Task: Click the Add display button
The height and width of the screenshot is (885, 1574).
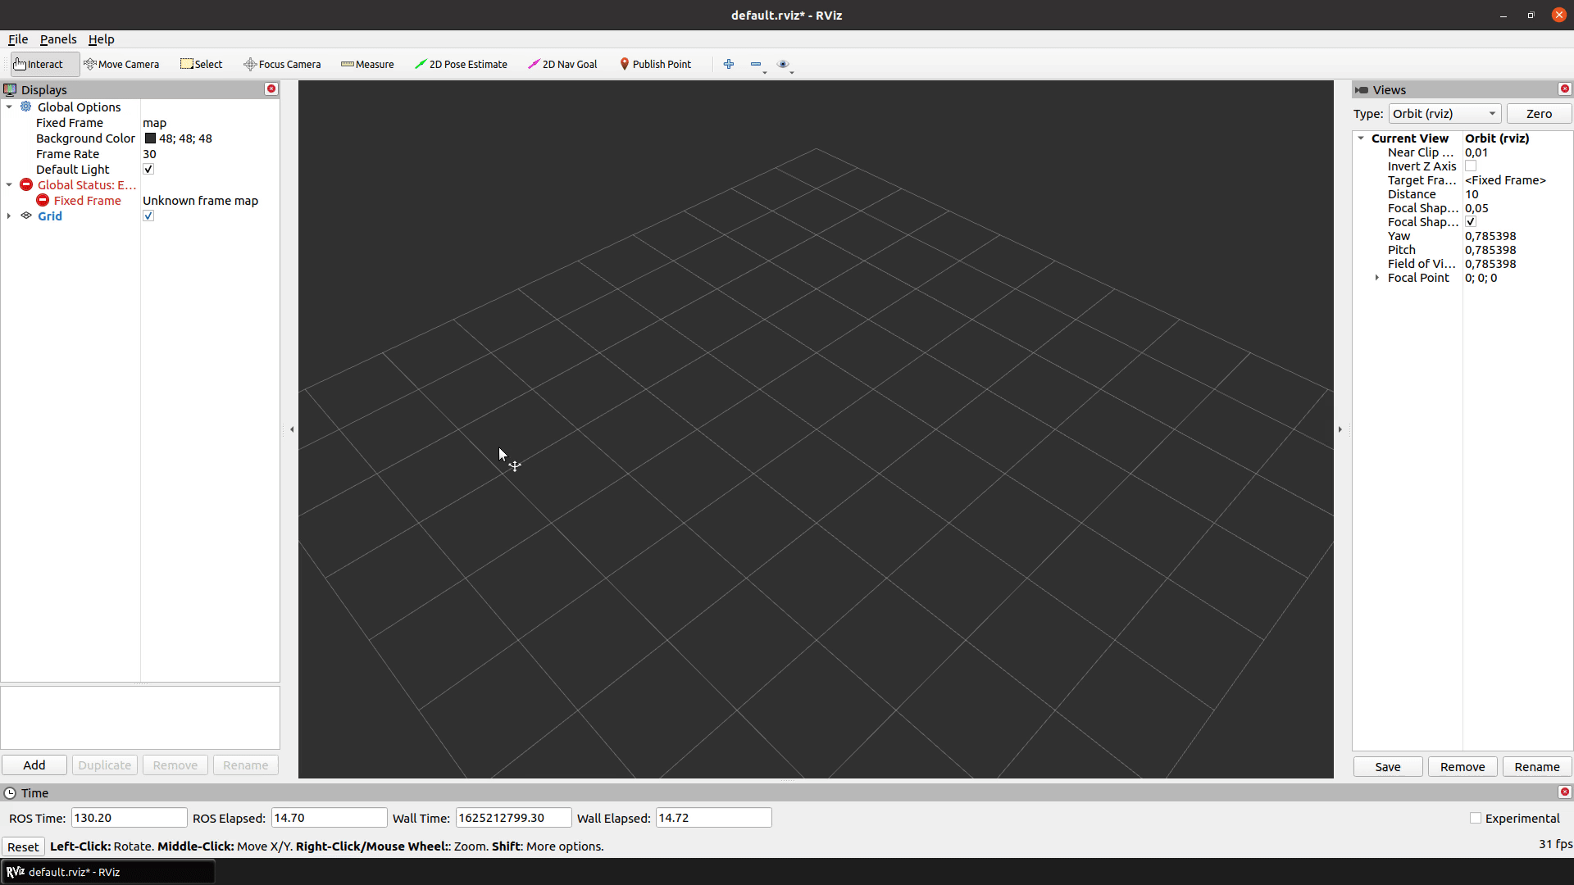Action: [34, 765]
